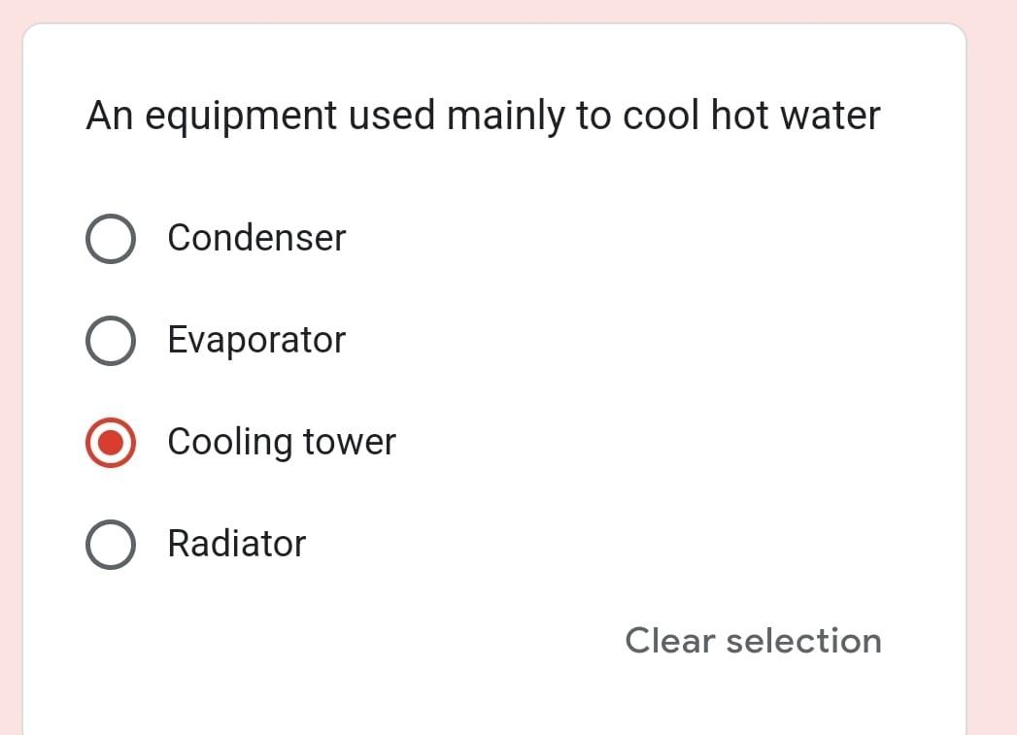Click the empty circle beside Evaporator
Viewport: 1017px width, 735px height.
pos(110,340)
